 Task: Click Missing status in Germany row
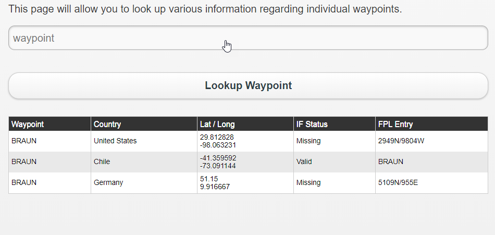(x=308, y=182)
